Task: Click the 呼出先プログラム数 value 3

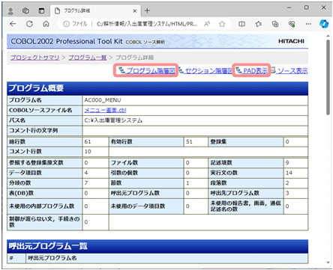Action: tap(287, 193)
